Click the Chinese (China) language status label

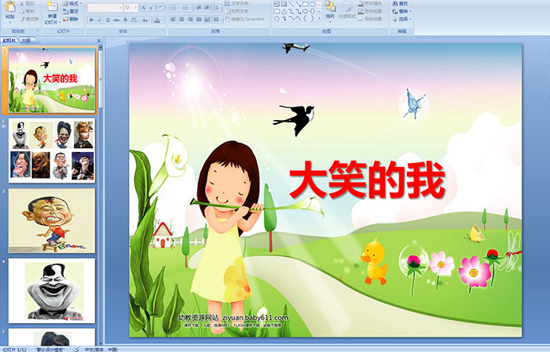tap(101, 350)
